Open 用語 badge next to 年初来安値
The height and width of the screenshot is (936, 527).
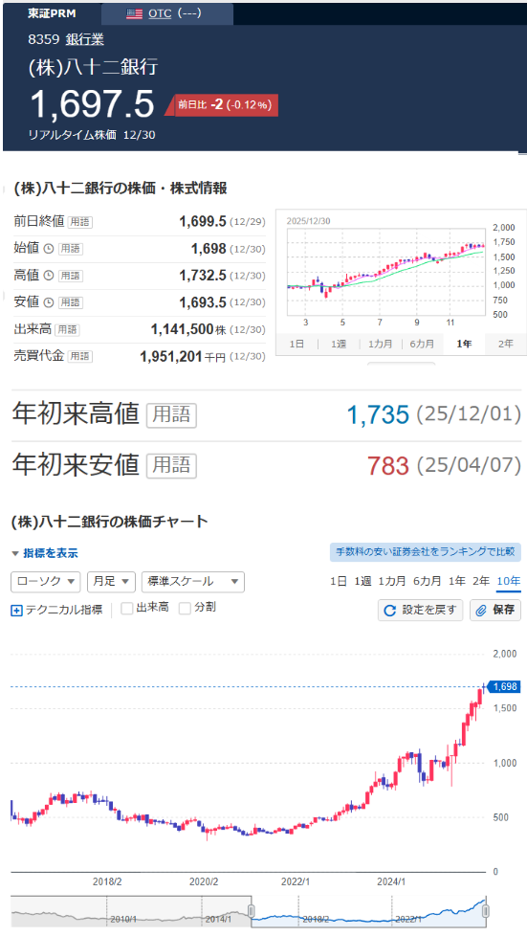click(x=172, y=466)
